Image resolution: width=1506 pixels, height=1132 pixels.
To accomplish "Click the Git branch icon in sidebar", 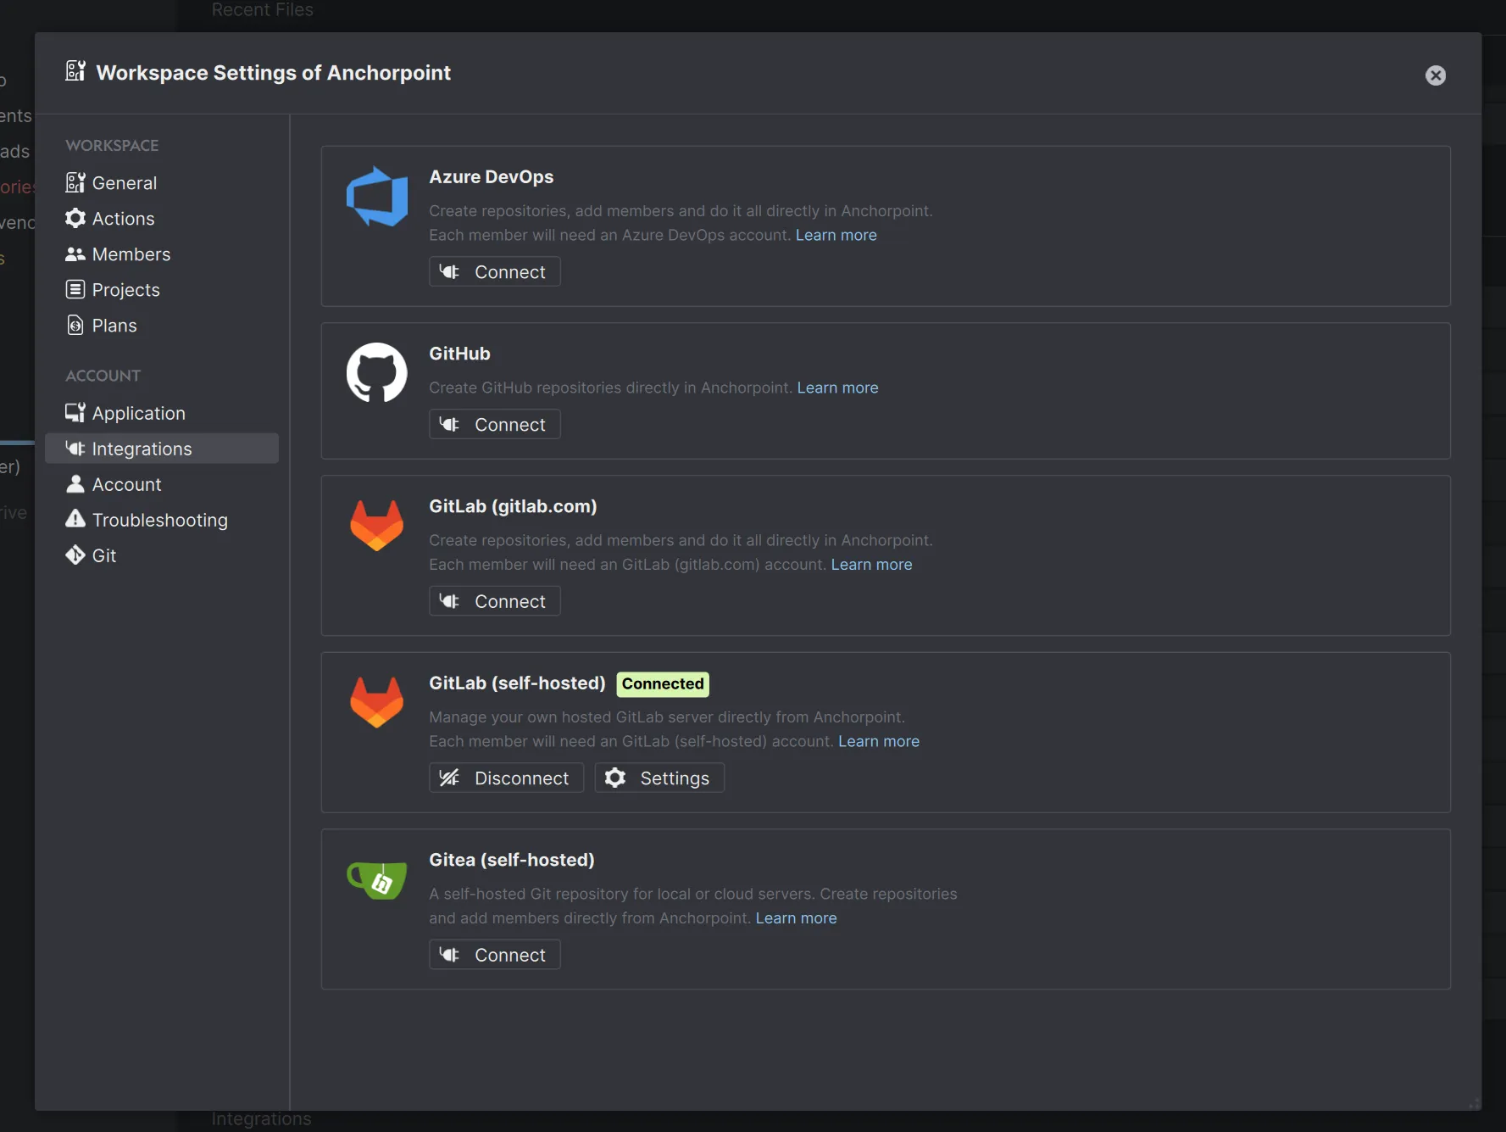I will click(75, 555).
